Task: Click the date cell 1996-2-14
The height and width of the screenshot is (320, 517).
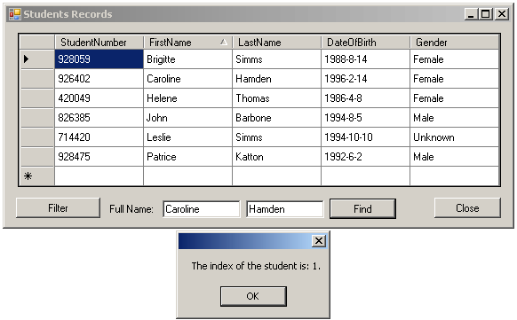Action: (365, 79)
